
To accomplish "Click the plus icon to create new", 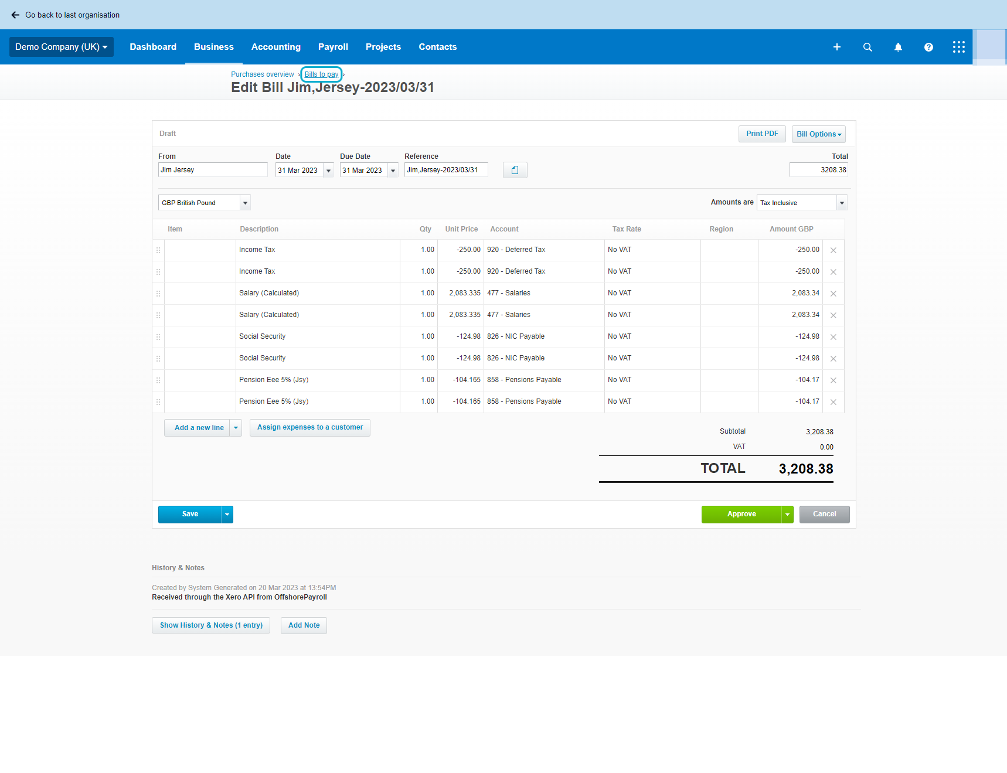I will 837,47.
